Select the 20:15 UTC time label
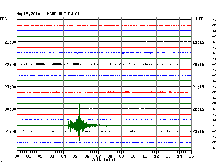Screen dimensions: 218x165 point(198,65)
